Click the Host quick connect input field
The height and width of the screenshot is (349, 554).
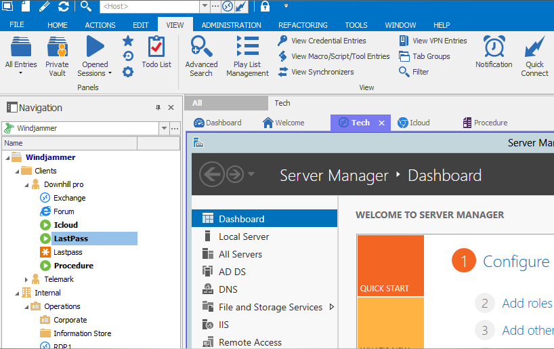pyautogui.click(x=149, y=6)
